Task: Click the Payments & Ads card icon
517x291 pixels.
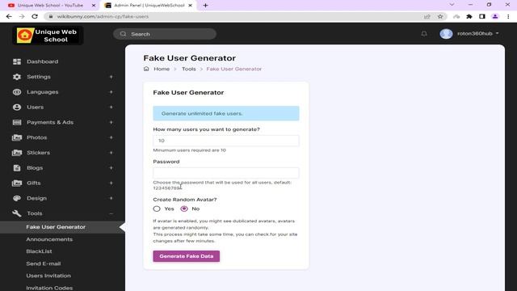Action: click(x=17, y=122)
